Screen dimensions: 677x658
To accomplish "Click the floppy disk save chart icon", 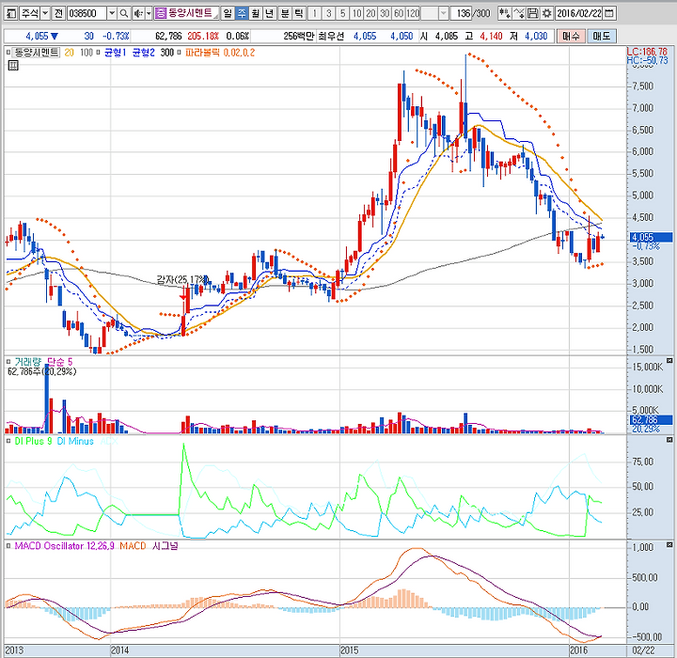I will [533, 13].
